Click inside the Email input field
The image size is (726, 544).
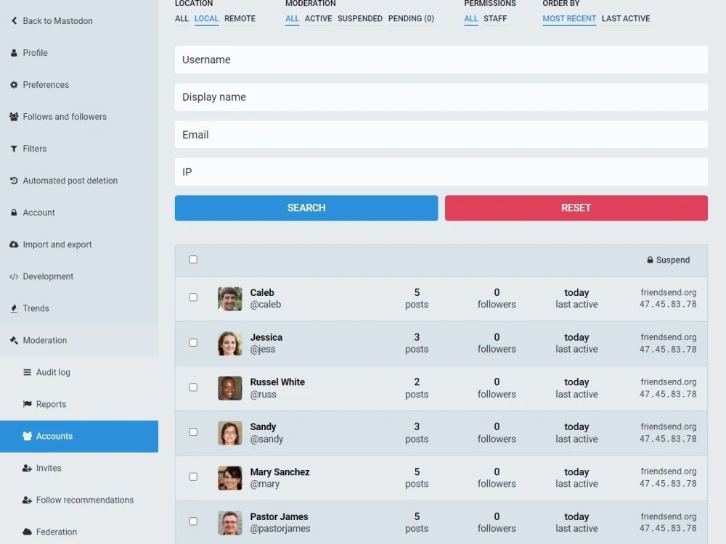[x=441, y=134]
